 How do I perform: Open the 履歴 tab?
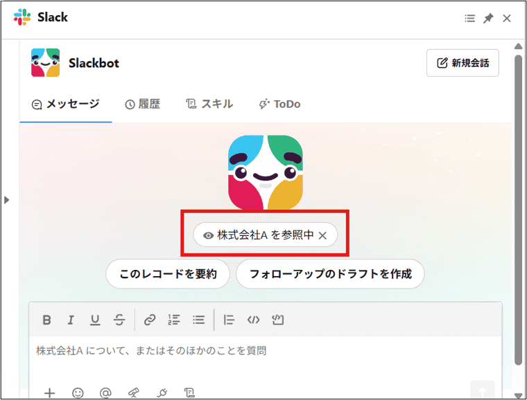(143, 104)
